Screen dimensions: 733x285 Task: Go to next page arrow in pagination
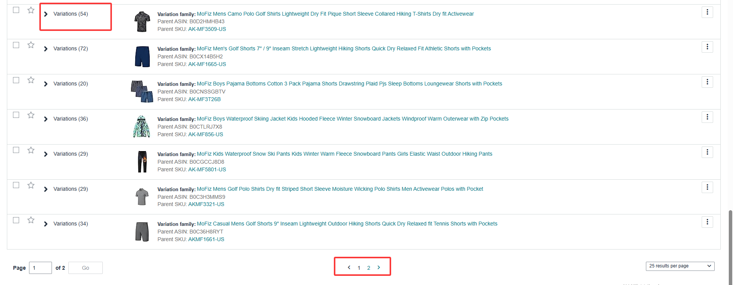(379, 267)
